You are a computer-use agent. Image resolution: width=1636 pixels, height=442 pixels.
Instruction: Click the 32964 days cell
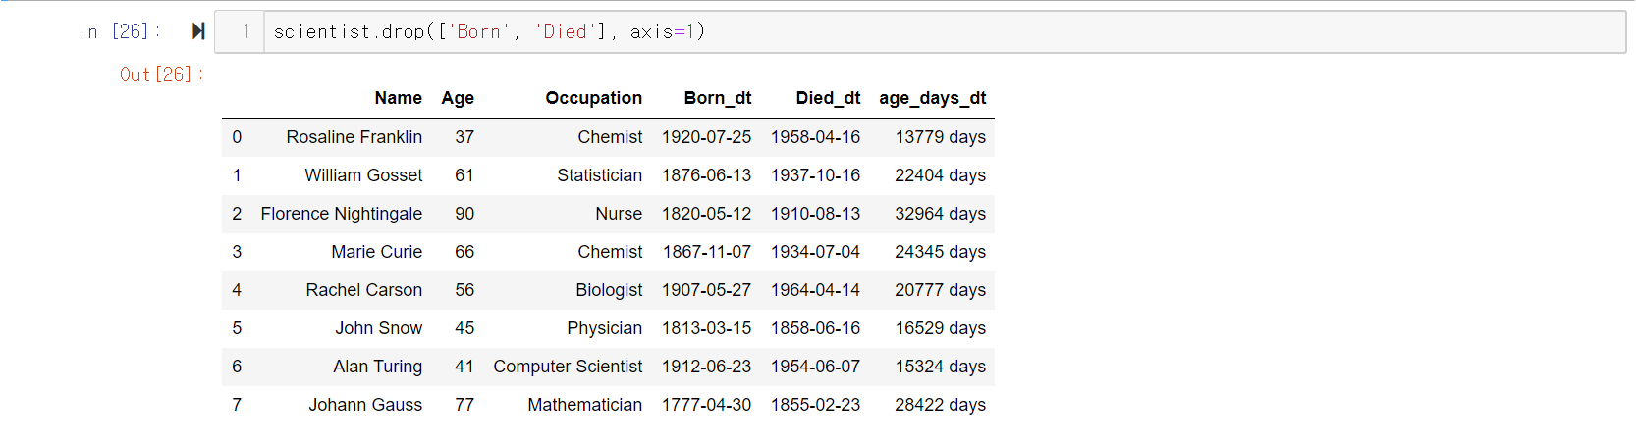940,214
